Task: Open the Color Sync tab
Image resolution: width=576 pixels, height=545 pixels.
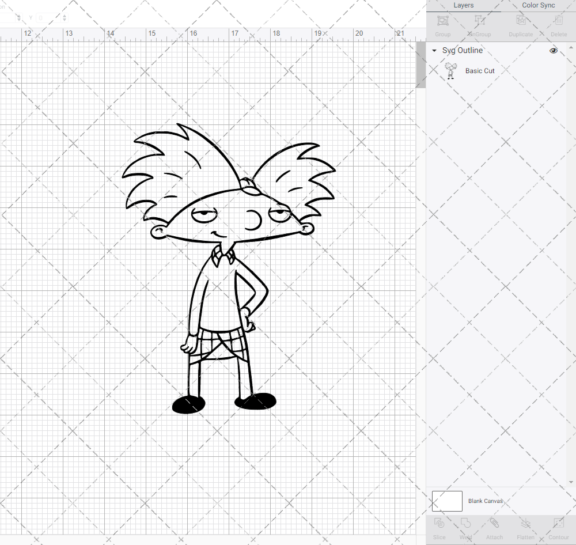Action: [x=538, y=5]
